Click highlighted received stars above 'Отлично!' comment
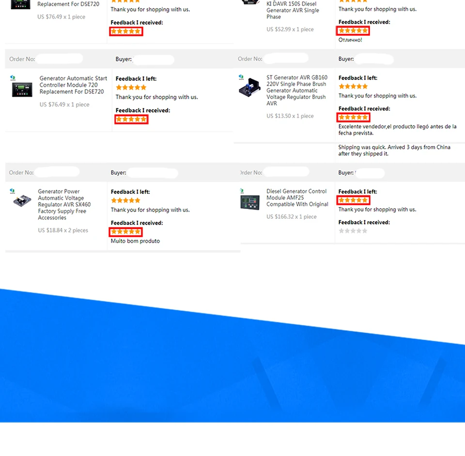465x456 pixels. (x=353, y=30)
